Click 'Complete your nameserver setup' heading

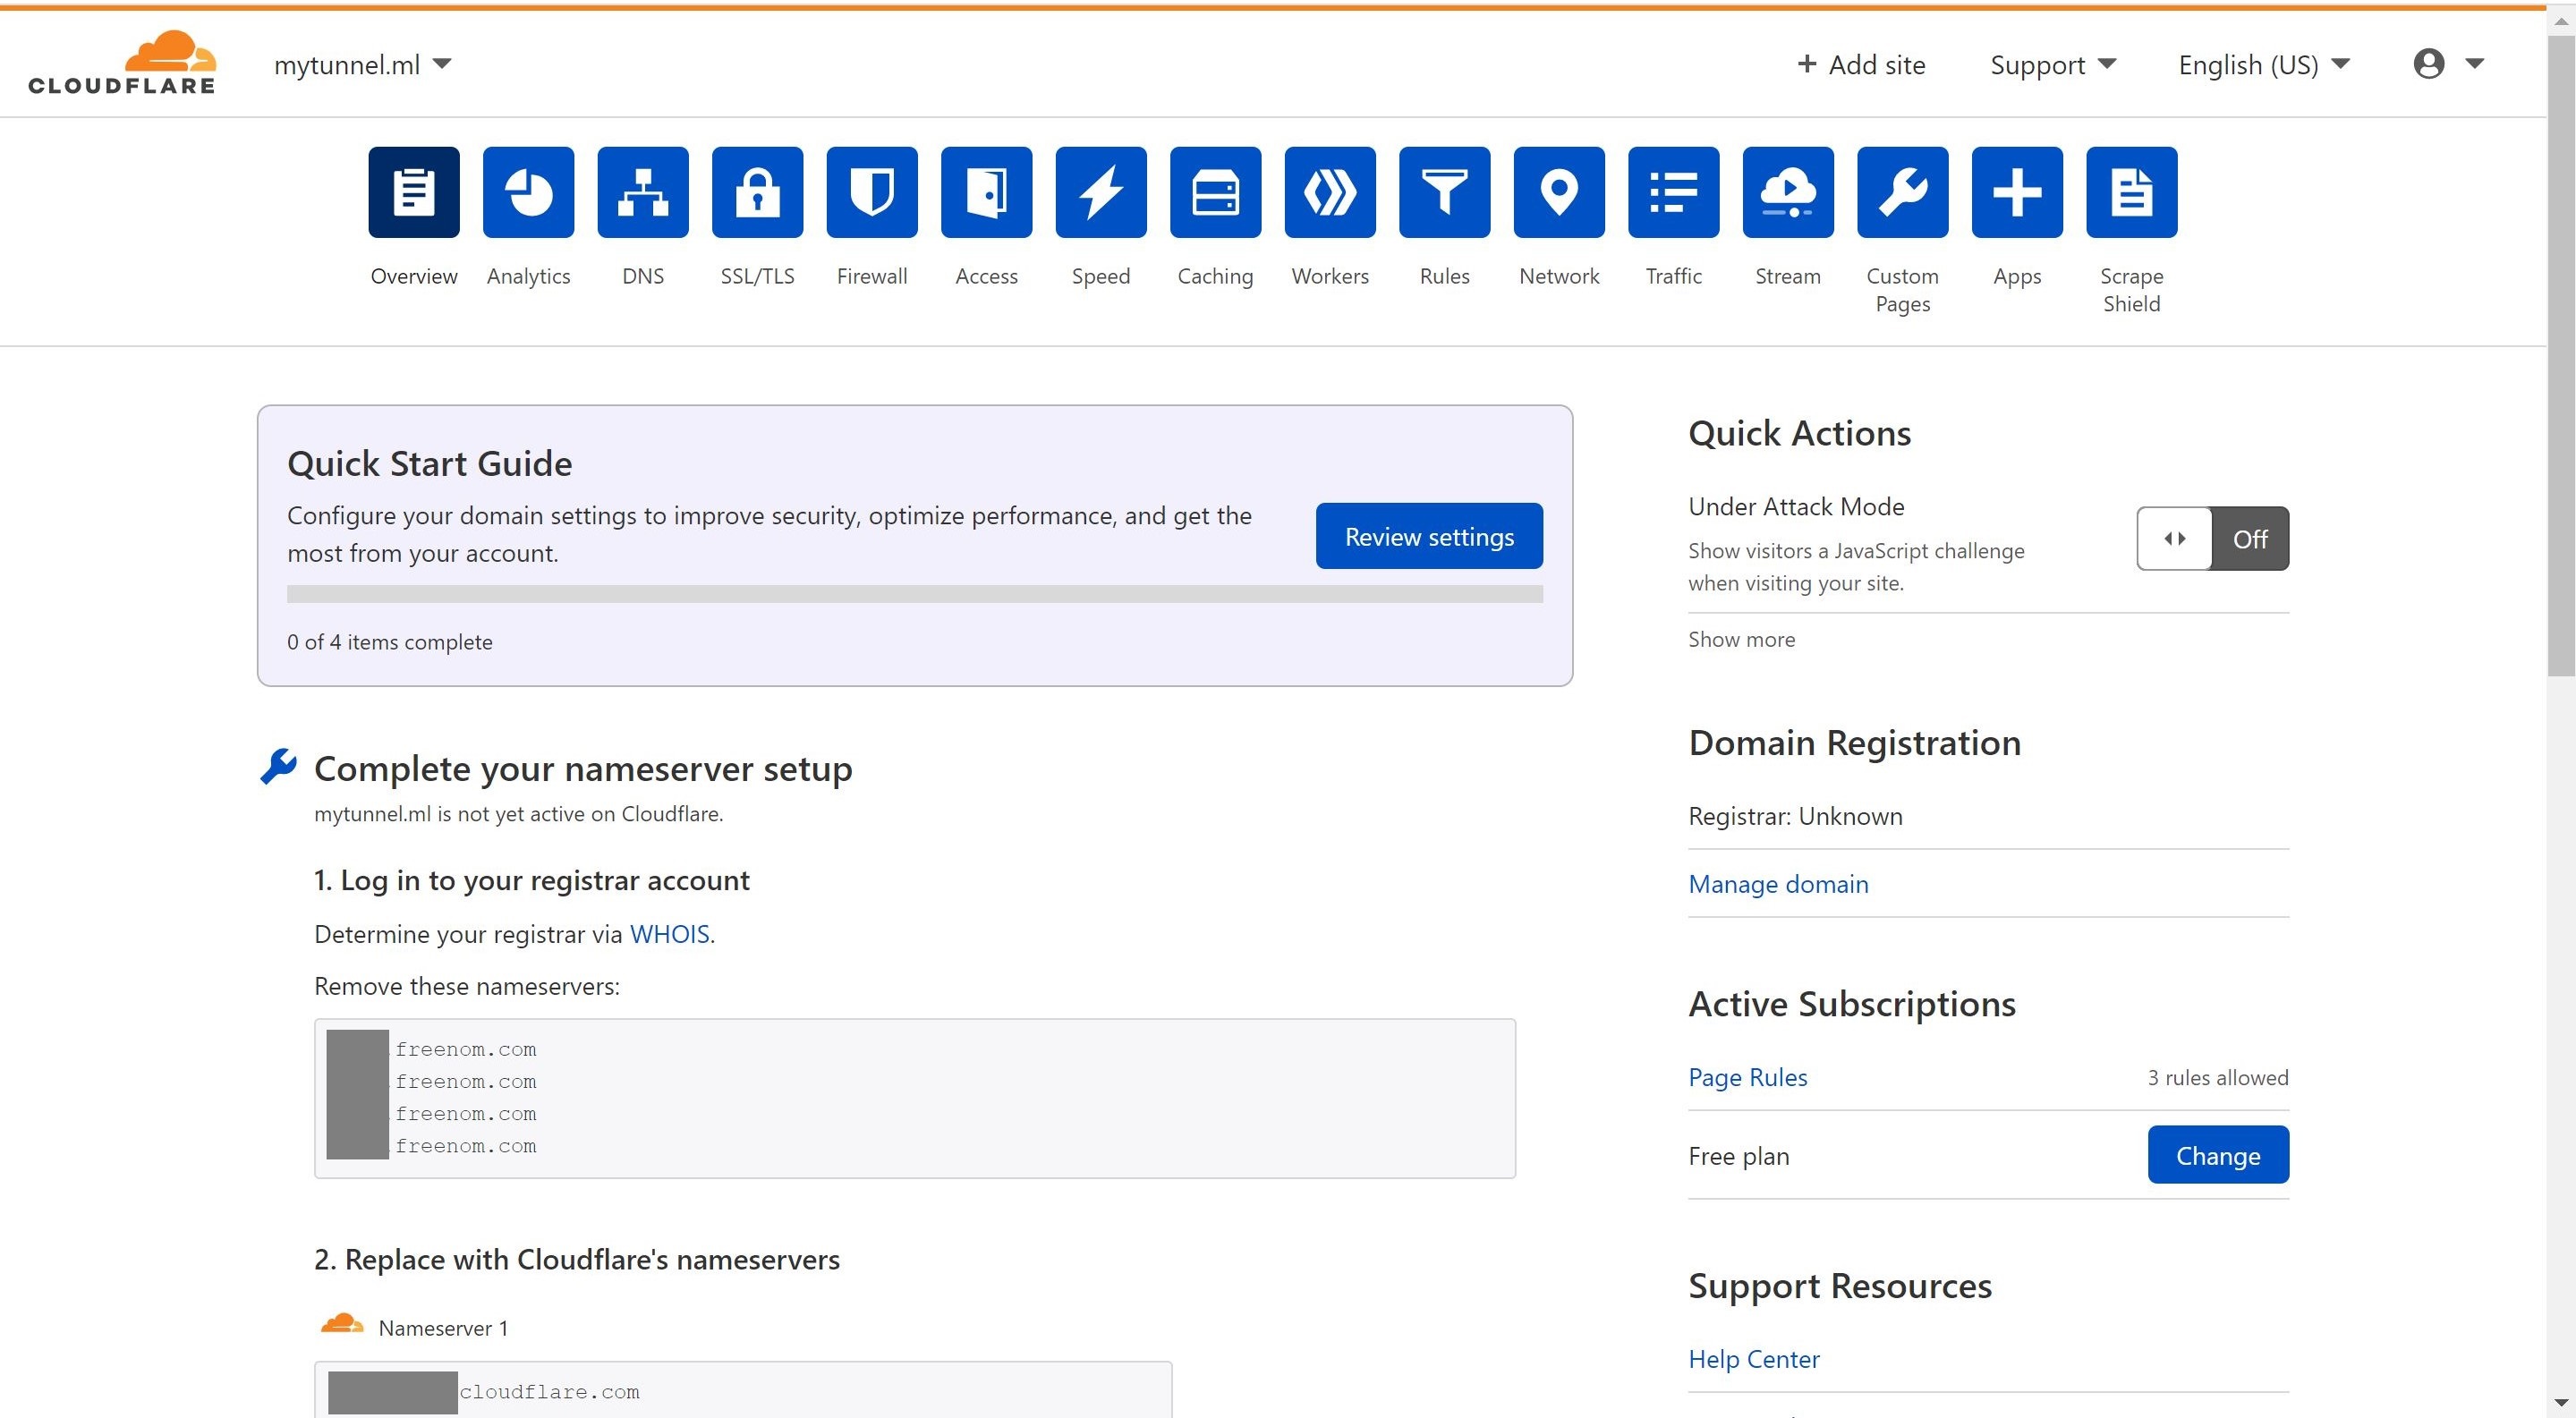pos(583,768)
